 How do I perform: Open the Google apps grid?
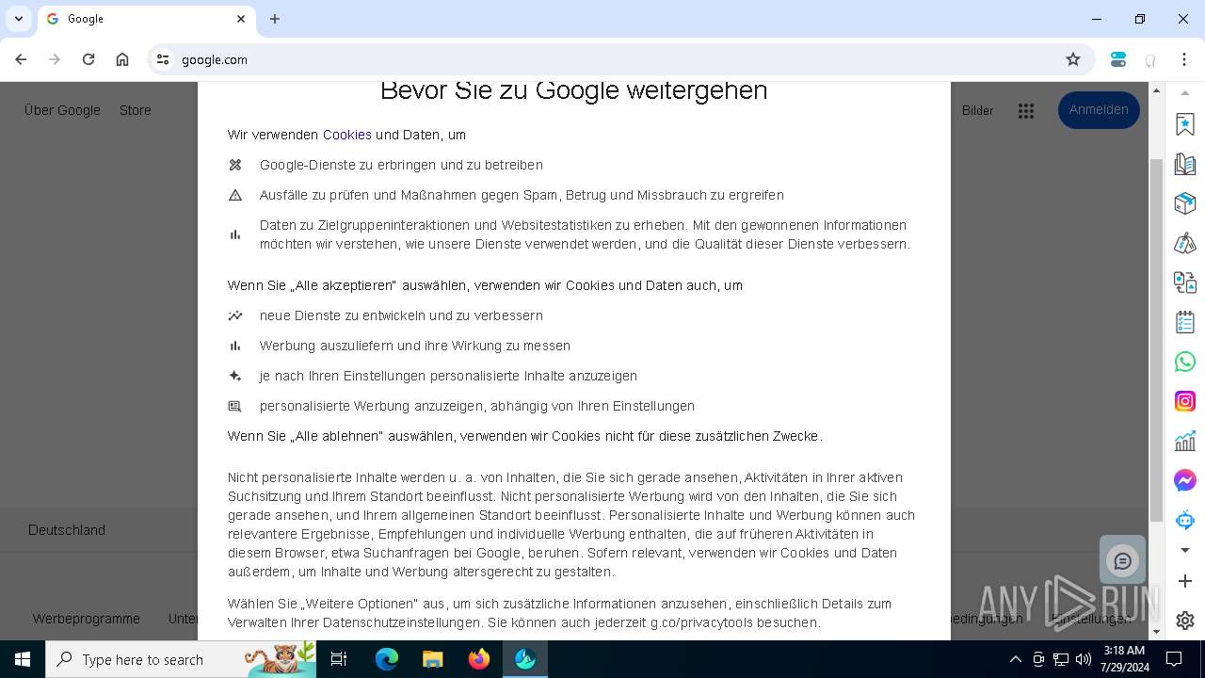click(1026, 111)
